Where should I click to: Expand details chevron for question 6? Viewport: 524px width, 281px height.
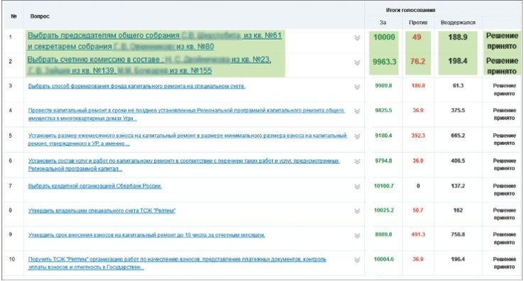tap(357, 161)
